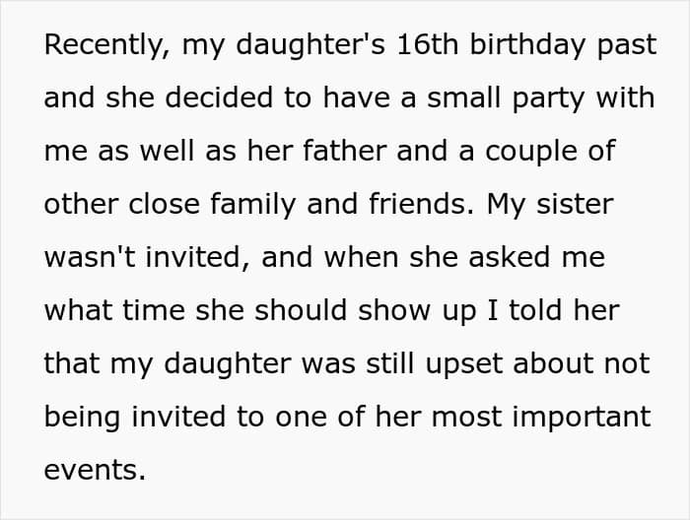Viewport: 690px width, 520px height.
Task: Click the word "being"
Action: (x=82, y=418)
